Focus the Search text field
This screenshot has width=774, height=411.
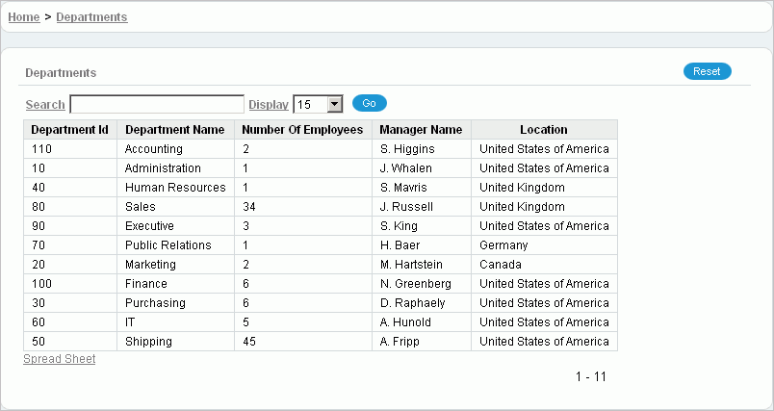click(157, 104)
